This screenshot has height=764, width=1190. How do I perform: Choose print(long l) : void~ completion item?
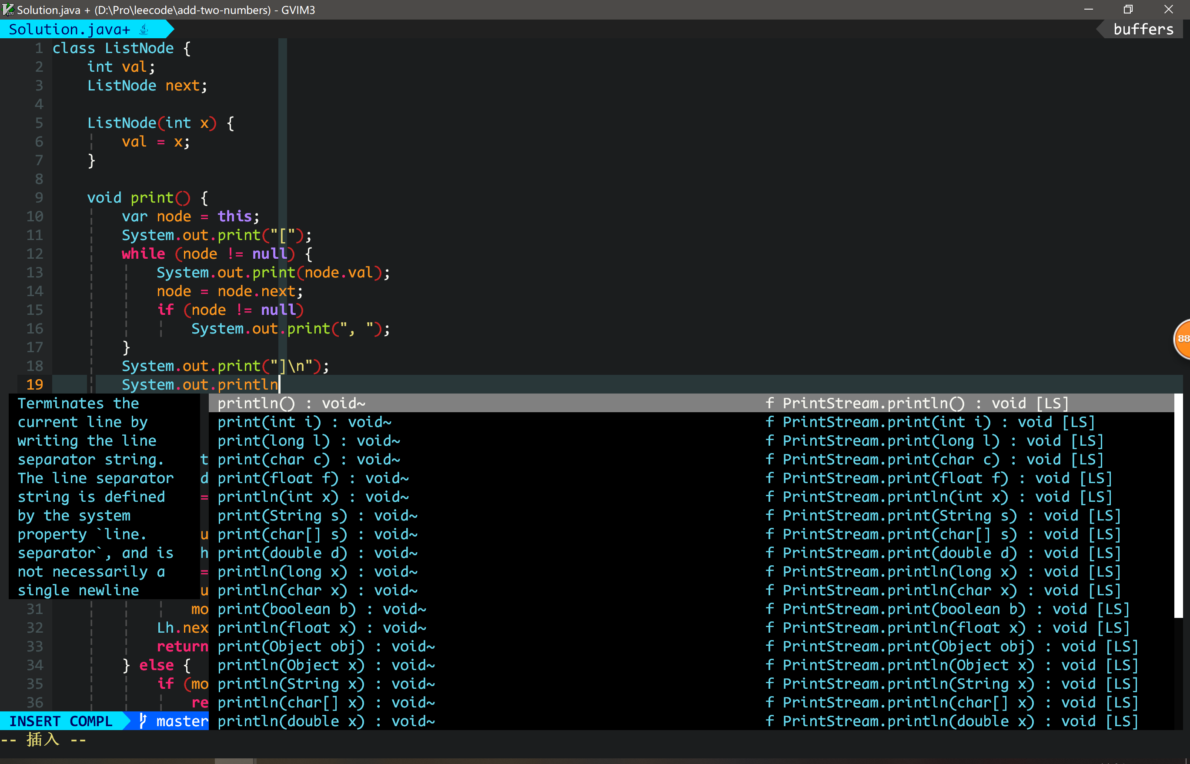(691, 440)
